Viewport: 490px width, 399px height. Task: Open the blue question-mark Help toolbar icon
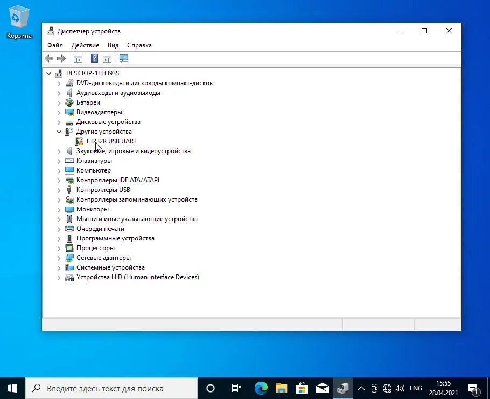click(94, 58)
